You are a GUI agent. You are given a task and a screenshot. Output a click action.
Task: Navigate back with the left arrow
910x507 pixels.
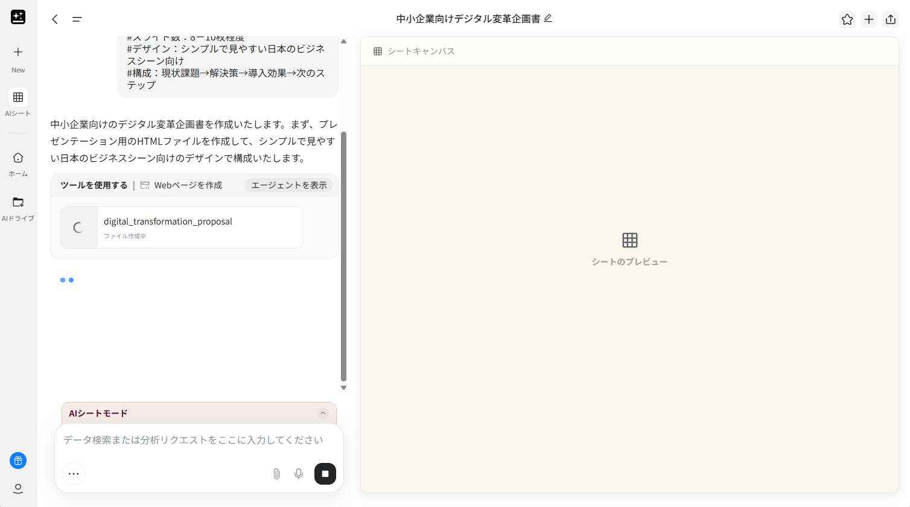pos(54,19)
